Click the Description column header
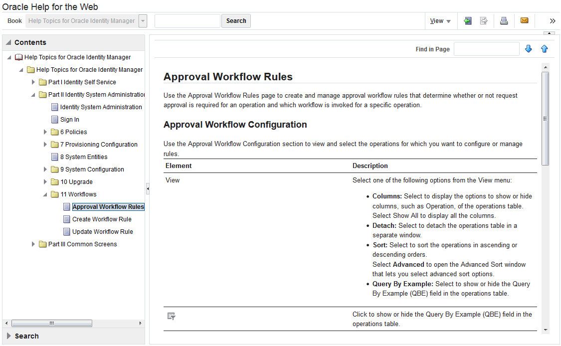The image size is (561, 346). coord(370,166)
